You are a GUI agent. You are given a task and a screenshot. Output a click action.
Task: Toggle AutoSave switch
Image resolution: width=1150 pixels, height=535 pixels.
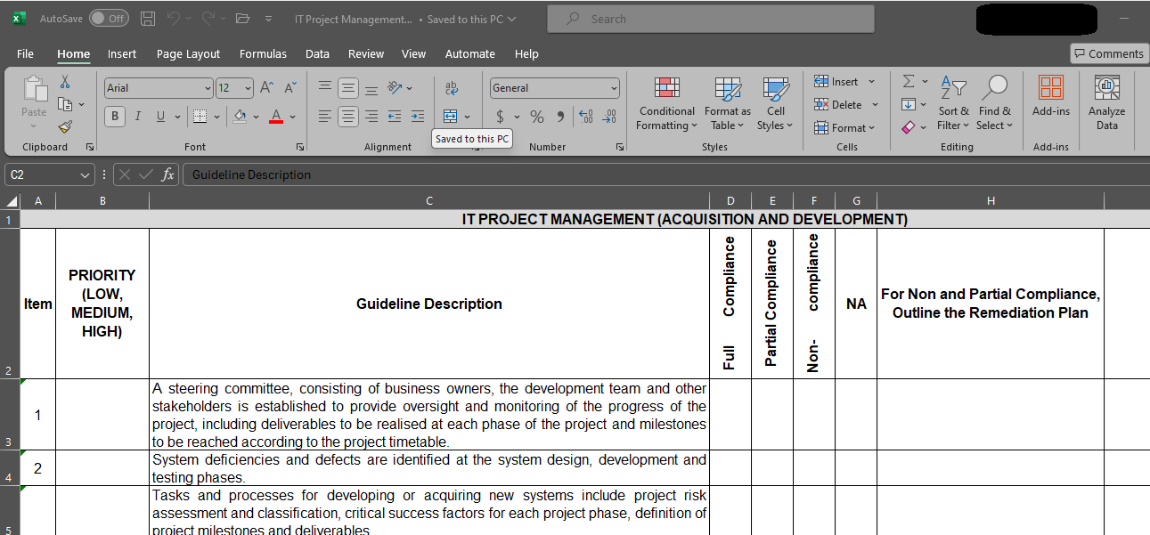pos(109,19)
